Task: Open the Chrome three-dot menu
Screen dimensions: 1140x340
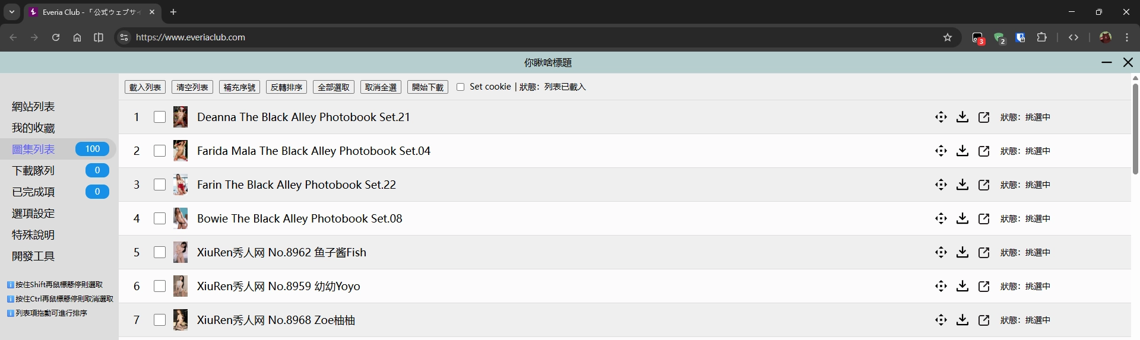Action: (1127, 37)
